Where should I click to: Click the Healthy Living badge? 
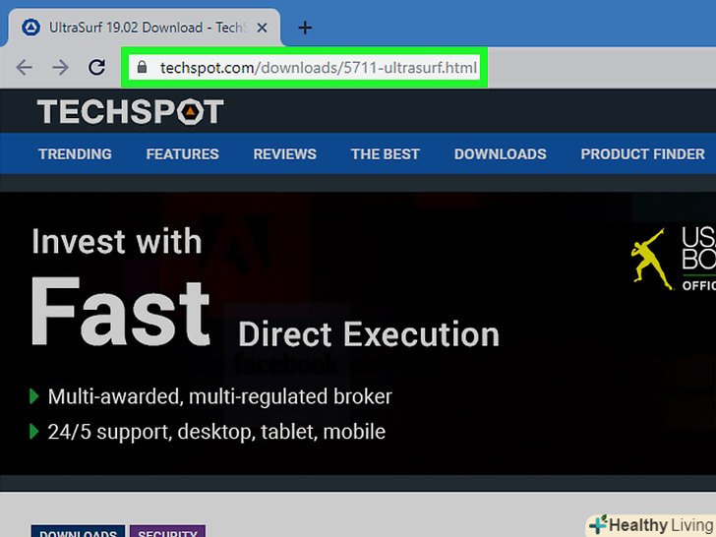[x=652, y=525]
